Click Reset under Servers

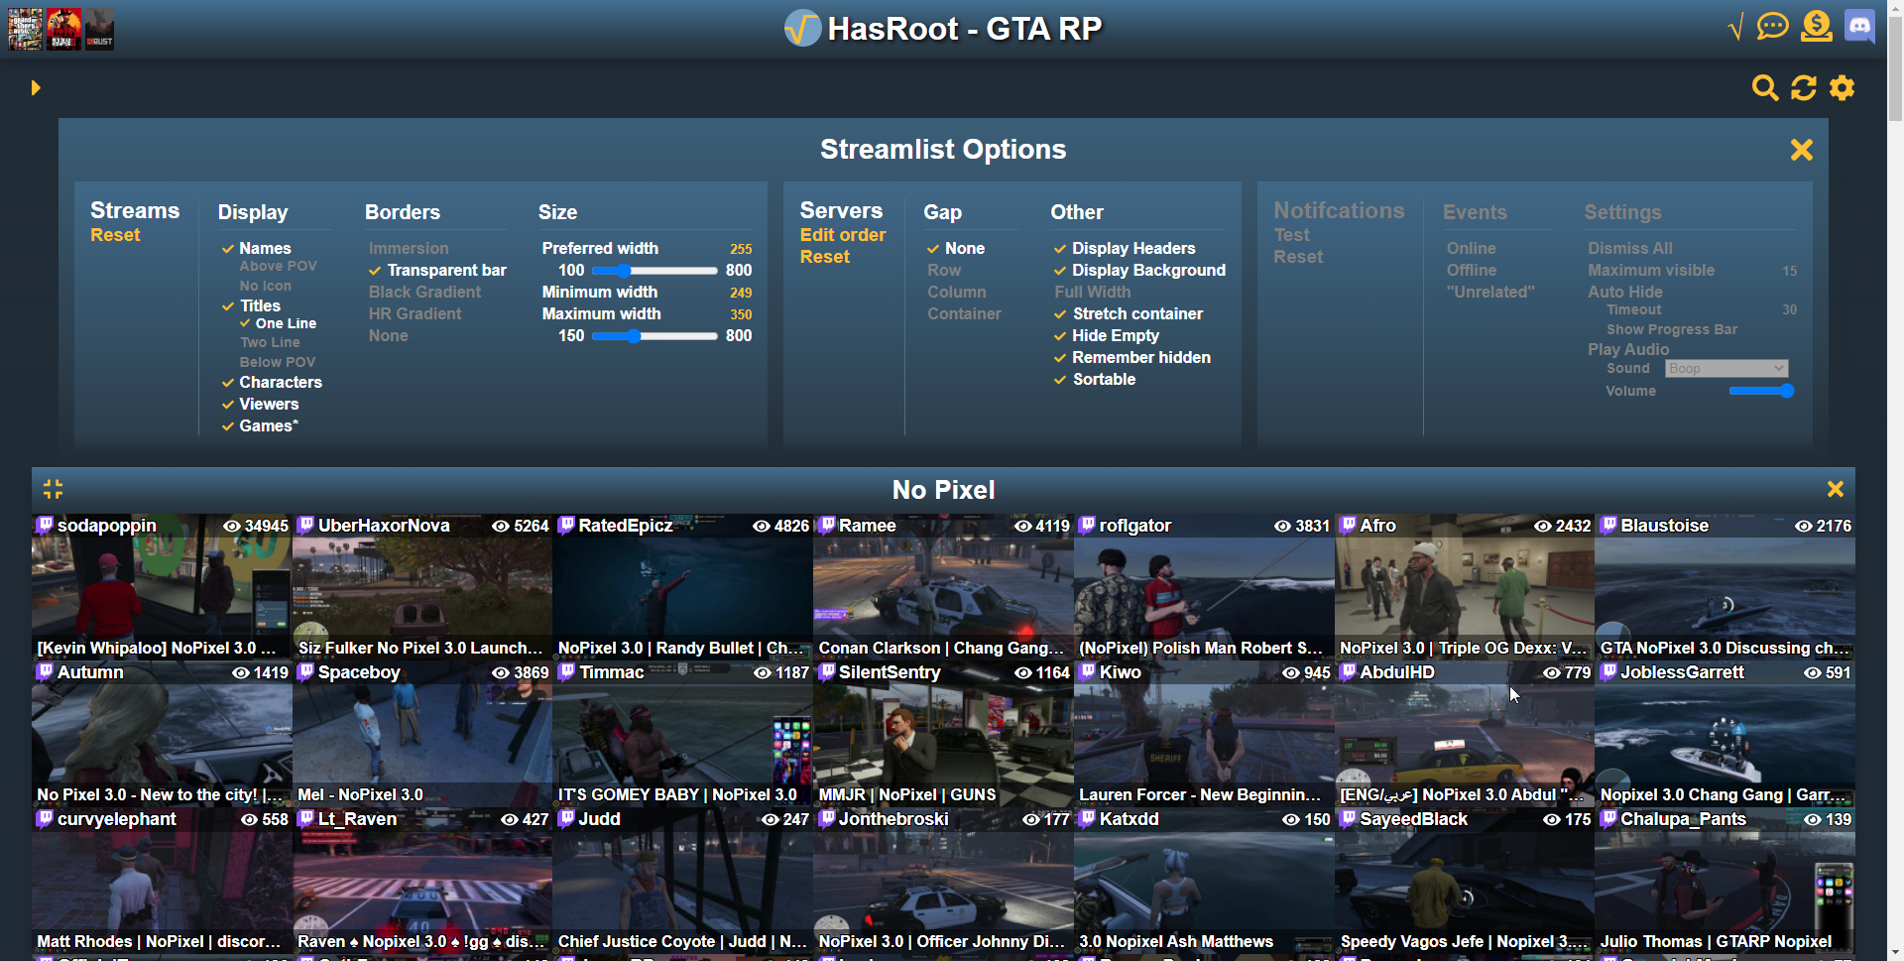[825, 258]
